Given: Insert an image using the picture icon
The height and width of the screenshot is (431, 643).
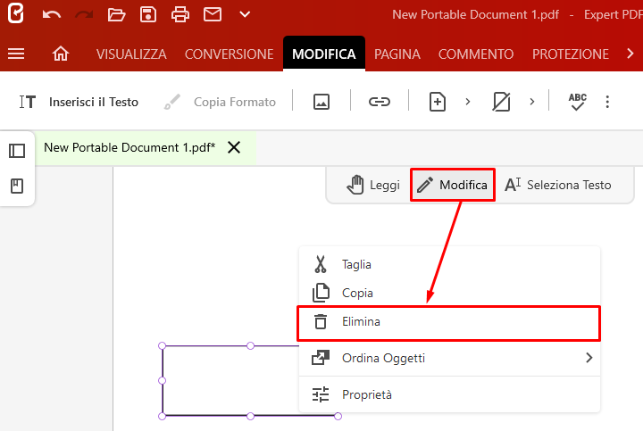Looking at the screenshot, I should pos(321,102).
